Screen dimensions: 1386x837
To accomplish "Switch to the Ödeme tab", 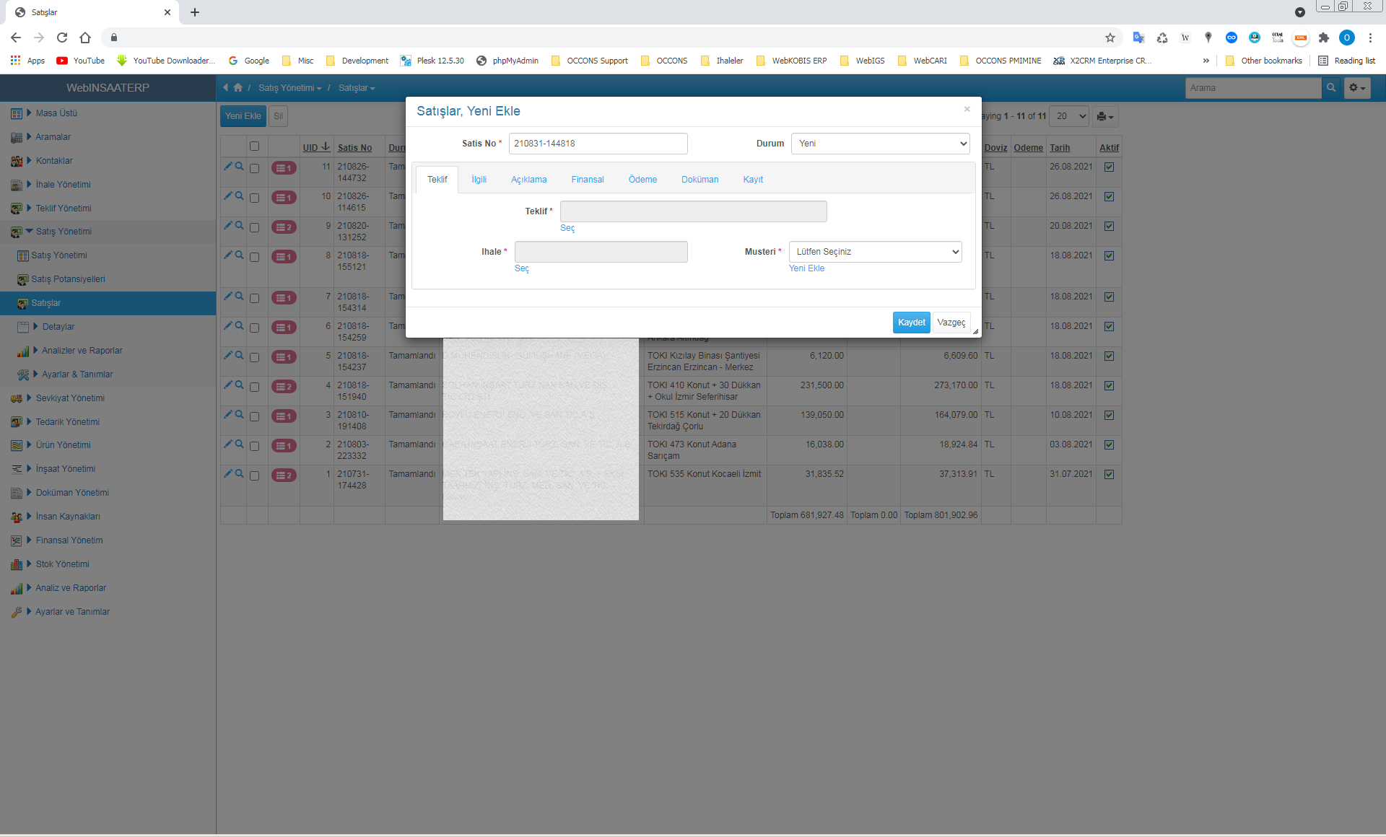I will click(x=642, y=180).
